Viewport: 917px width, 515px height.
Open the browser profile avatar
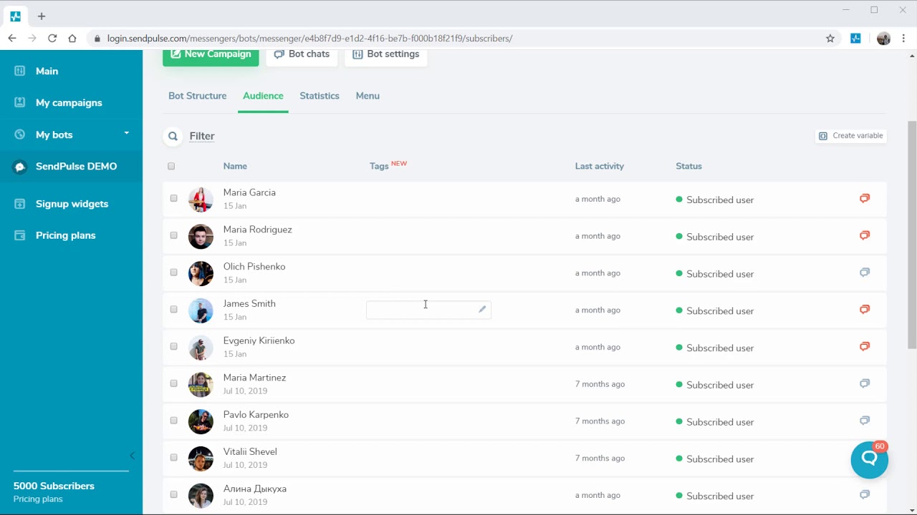pyautogui.click(x=883, y=39)
